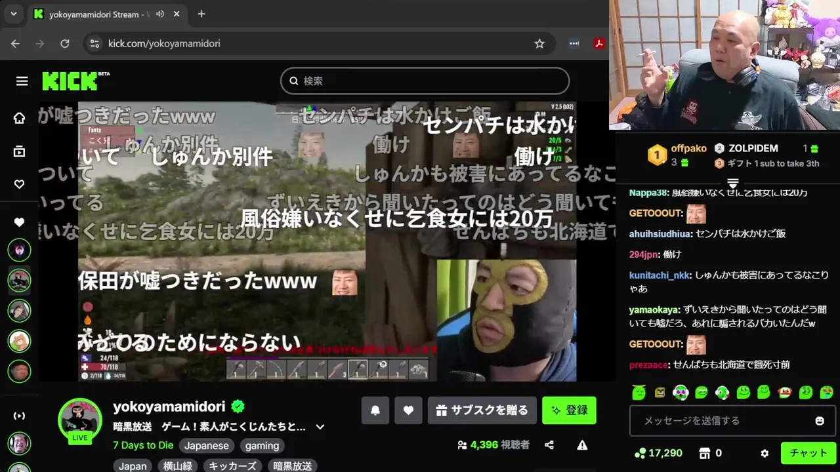This screenshot has height=472, width=840.
Task: Expand the stream title chevron
Action: (320, 427)
